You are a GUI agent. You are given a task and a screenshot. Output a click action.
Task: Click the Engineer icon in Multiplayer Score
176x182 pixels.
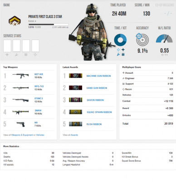pos(123,78)
